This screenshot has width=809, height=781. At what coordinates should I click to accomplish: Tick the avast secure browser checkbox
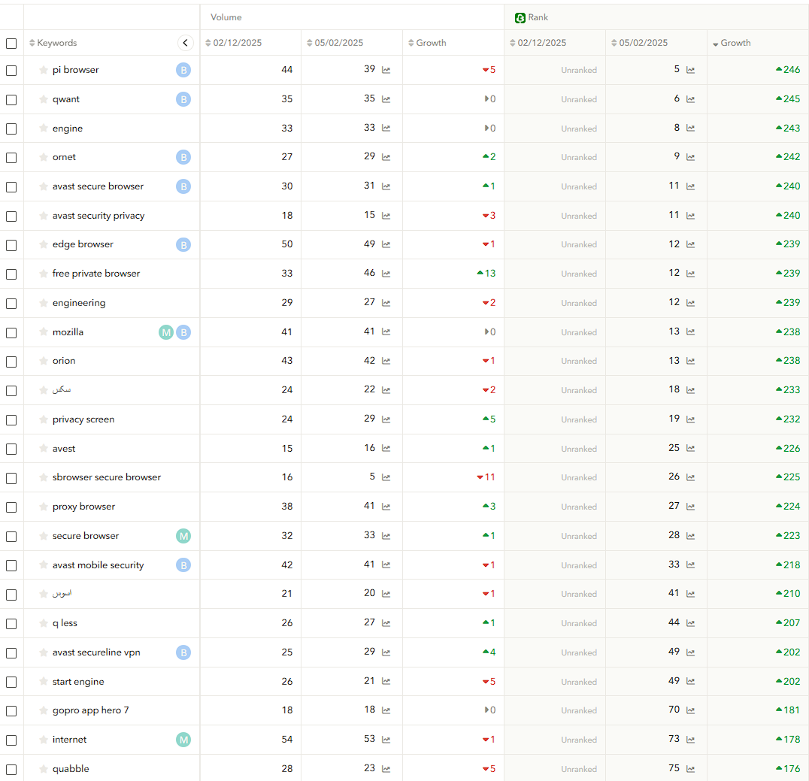(11, 187)
